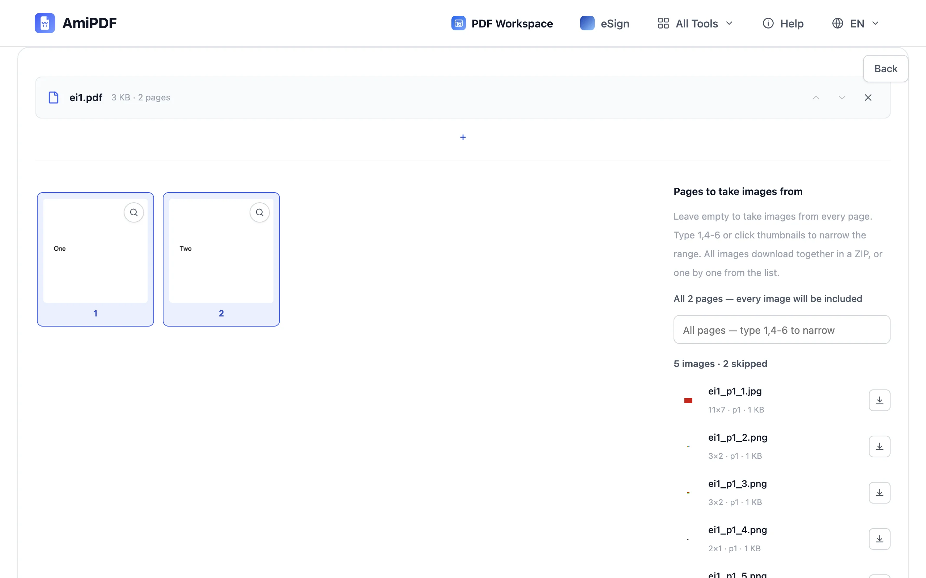
Task: Download ei1_p1_4.png
Action: tap(879, 539)
